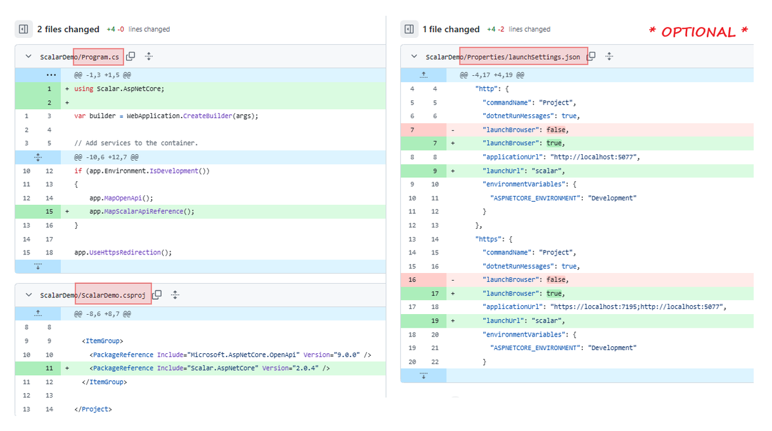772x431 pixels.
Task: Collapse the ScalarDemo.csproj file diff
Action: pos(28,295)
